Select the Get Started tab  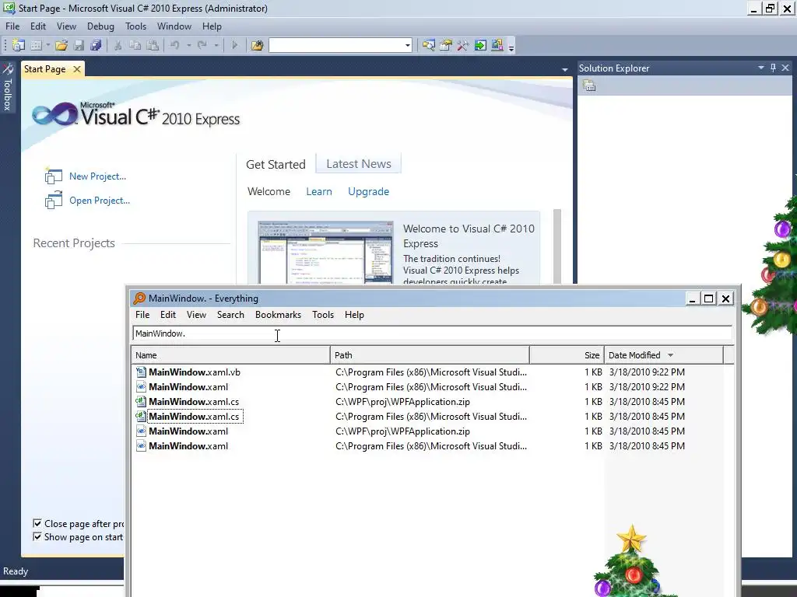[276, 165]
